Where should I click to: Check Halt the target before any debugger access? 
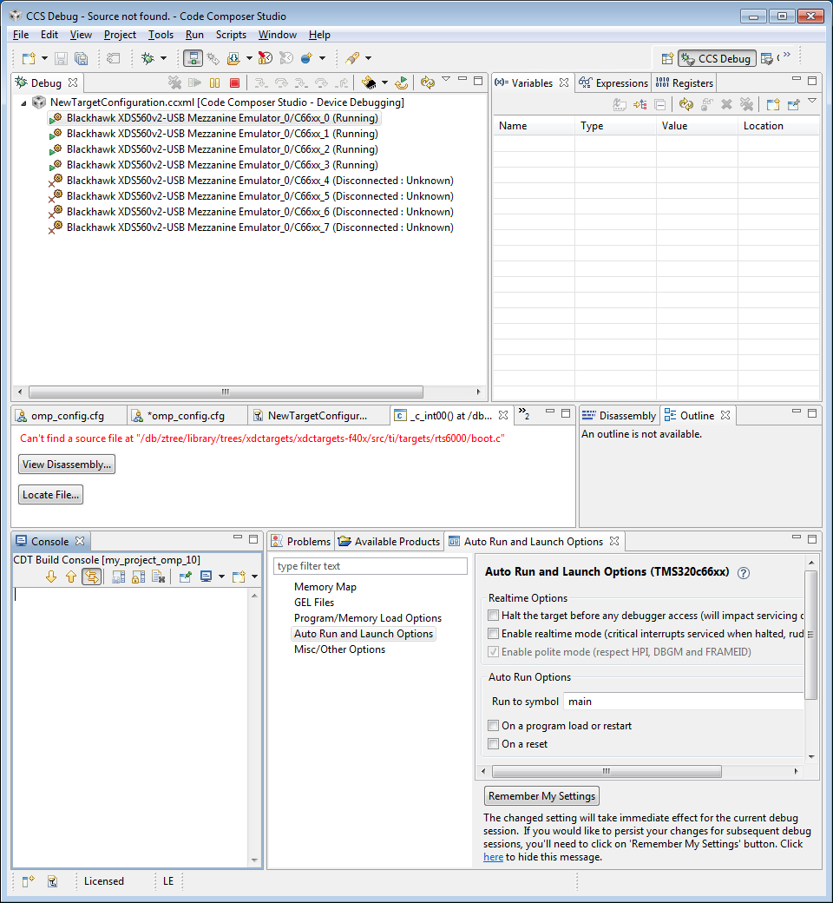[x=493, y=615]
